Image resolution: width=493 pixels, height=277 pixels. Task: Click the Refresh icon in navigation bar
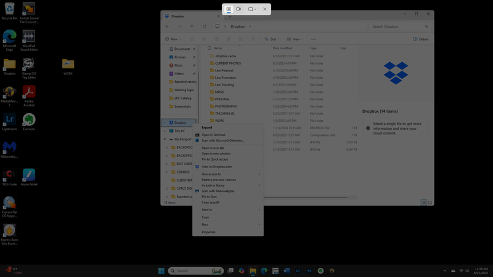[204, 26]
